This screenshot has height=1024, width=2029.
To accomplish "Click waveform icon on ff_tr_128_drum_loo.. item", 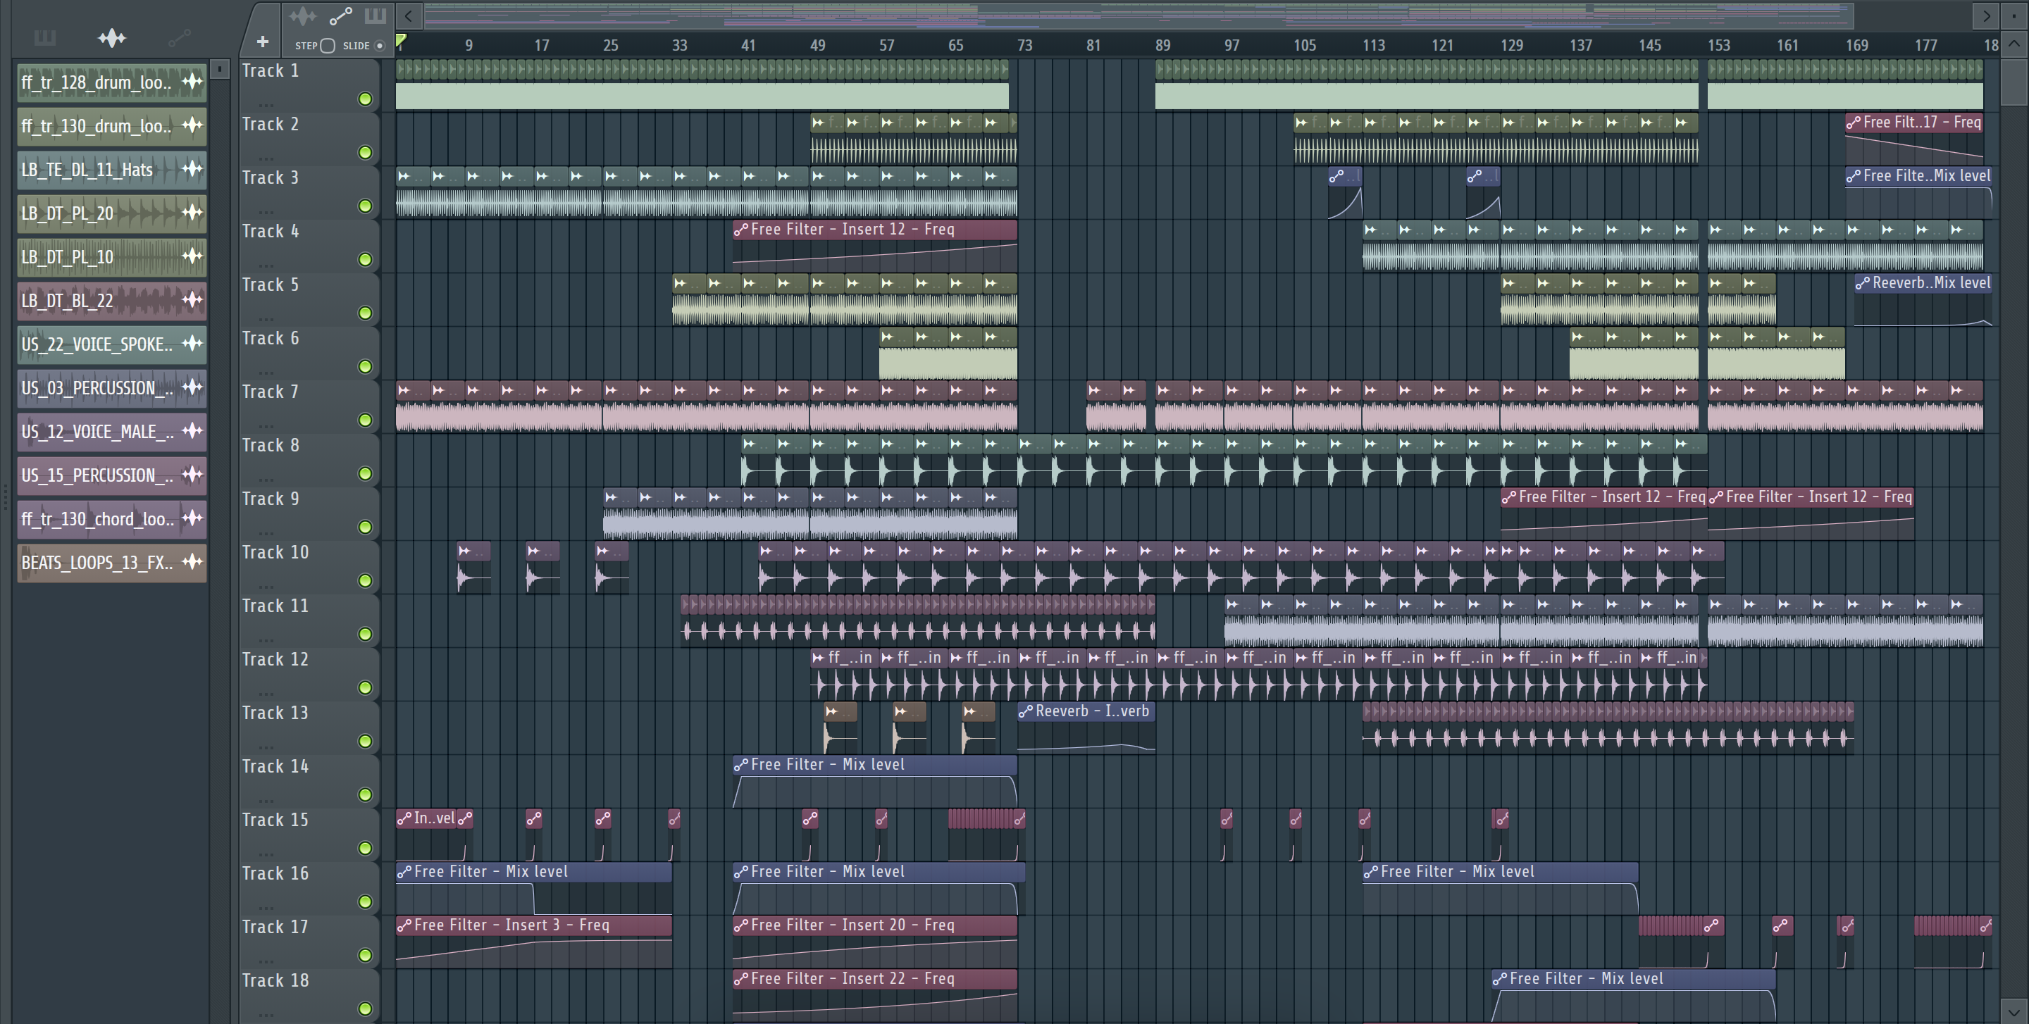I will coord(192,81).
